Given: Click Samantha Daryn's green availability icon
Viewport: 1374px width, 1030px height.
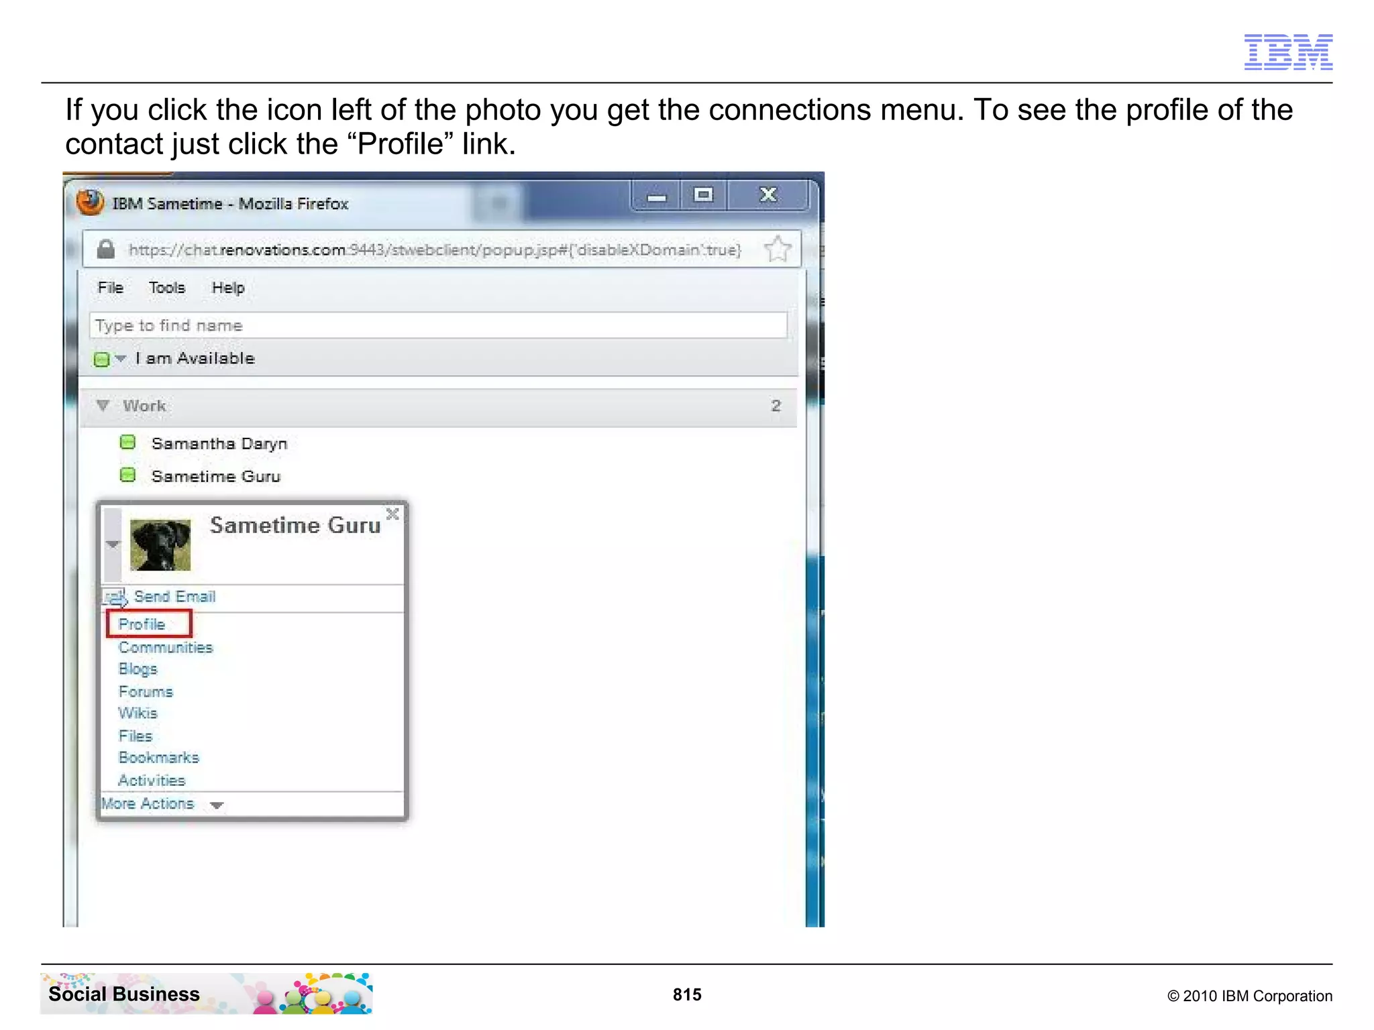Looking at the screenshot, I should (x=127, y=443).
